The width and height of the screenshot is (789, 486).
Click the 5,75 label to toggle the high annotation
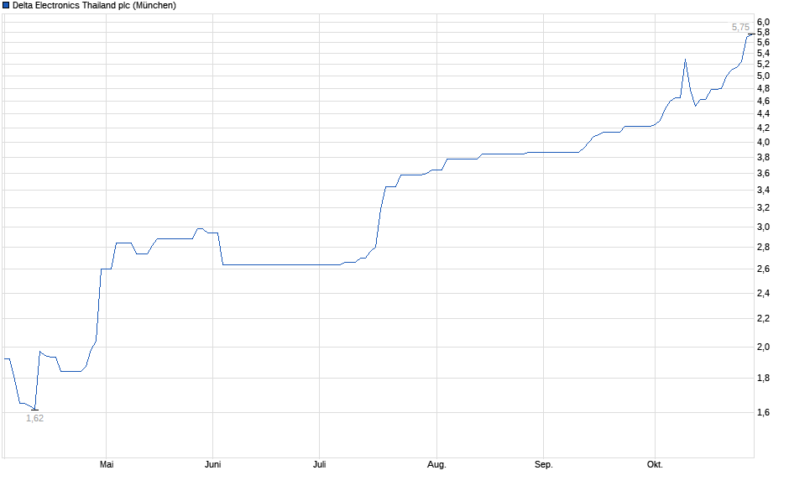tap(740, 27)
